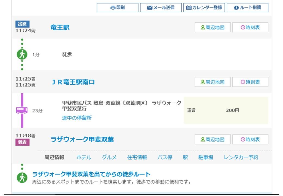The height and width of the screenshot is (196, 283).
Task: Open the 周辺地図 for ラザウォーク甲斐双葉
Action: (x=213, y=139)
